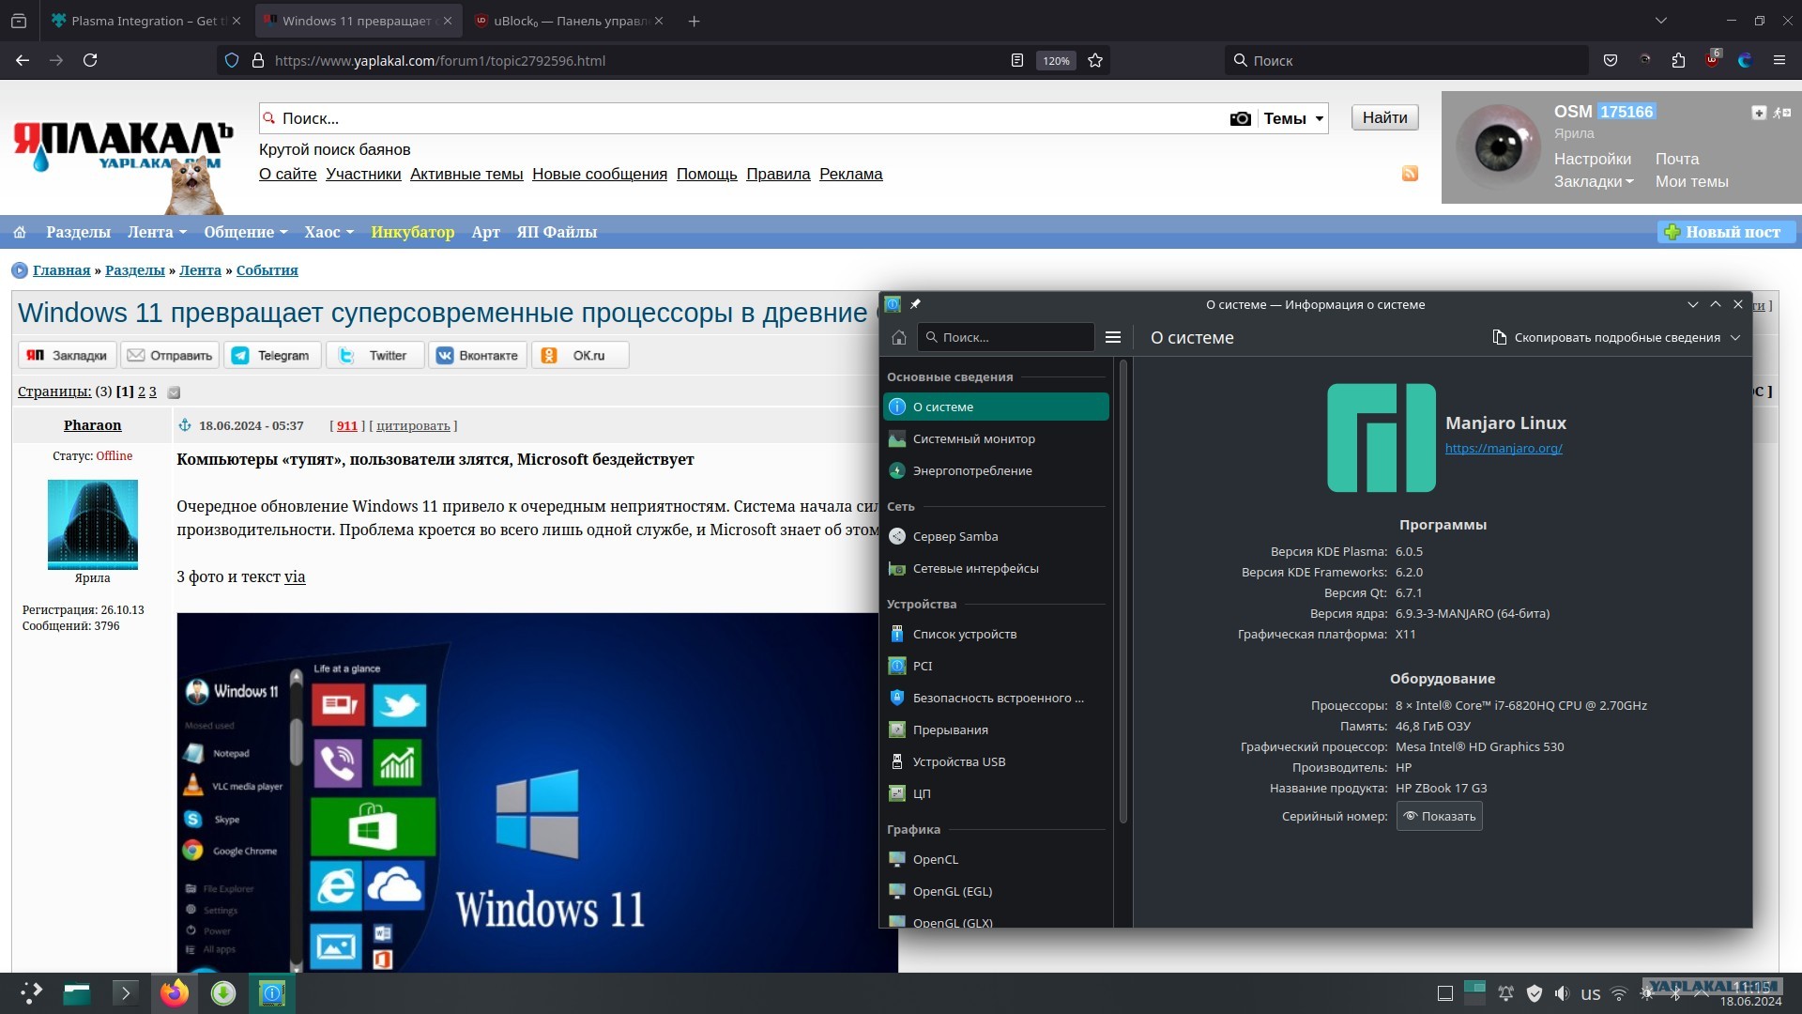Screen dimensions: 1802x1014
Task: Reset the 120% zoom level badge
Action: 1056,60
